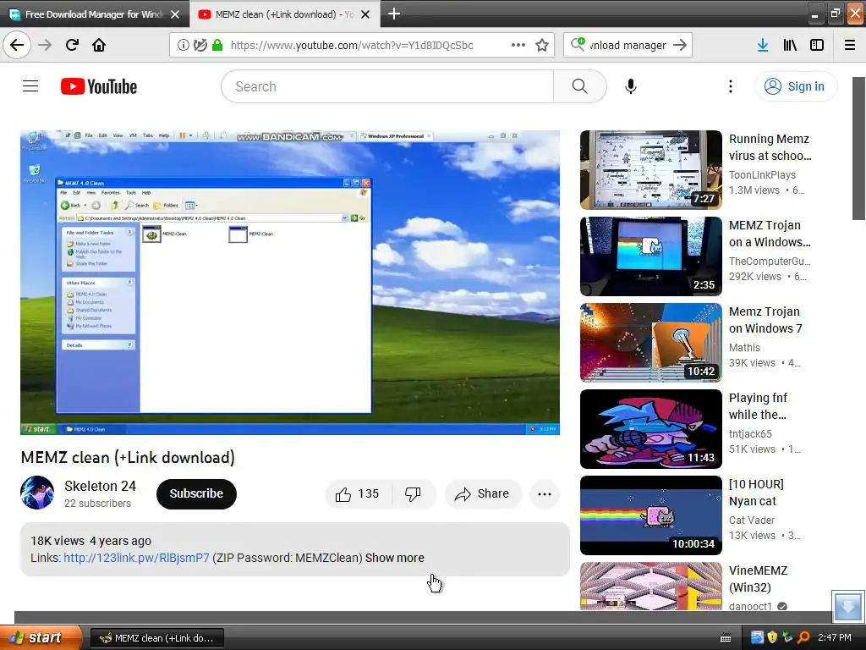
Task: Click the browser Forward arrow
Action: (x=45, y=45)
